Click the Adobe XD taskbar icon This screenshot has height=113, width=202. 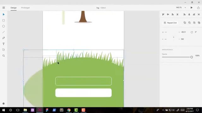pos(40,110)
